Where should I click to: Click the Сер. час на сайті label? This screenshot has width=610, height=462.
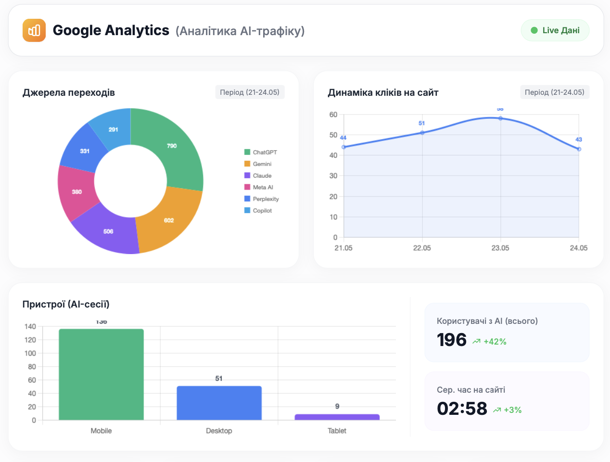pyautogui.click(x=471, y=390)
